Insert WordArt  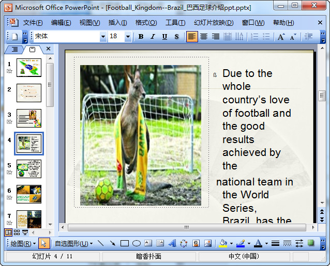172,243
